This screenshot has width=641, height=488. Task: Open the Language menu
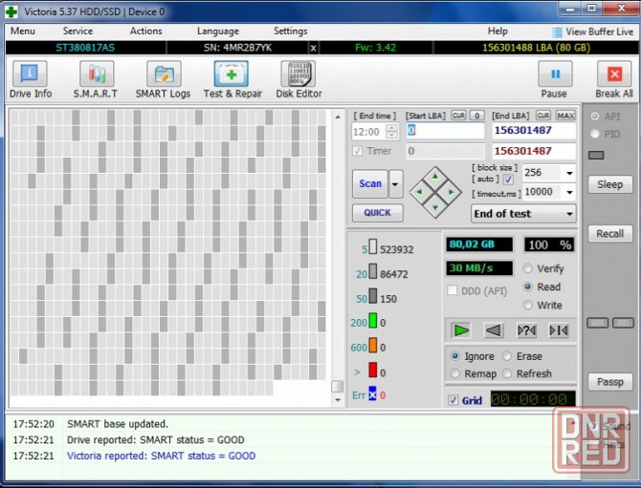pyautogui.click(x=218, y=32)
